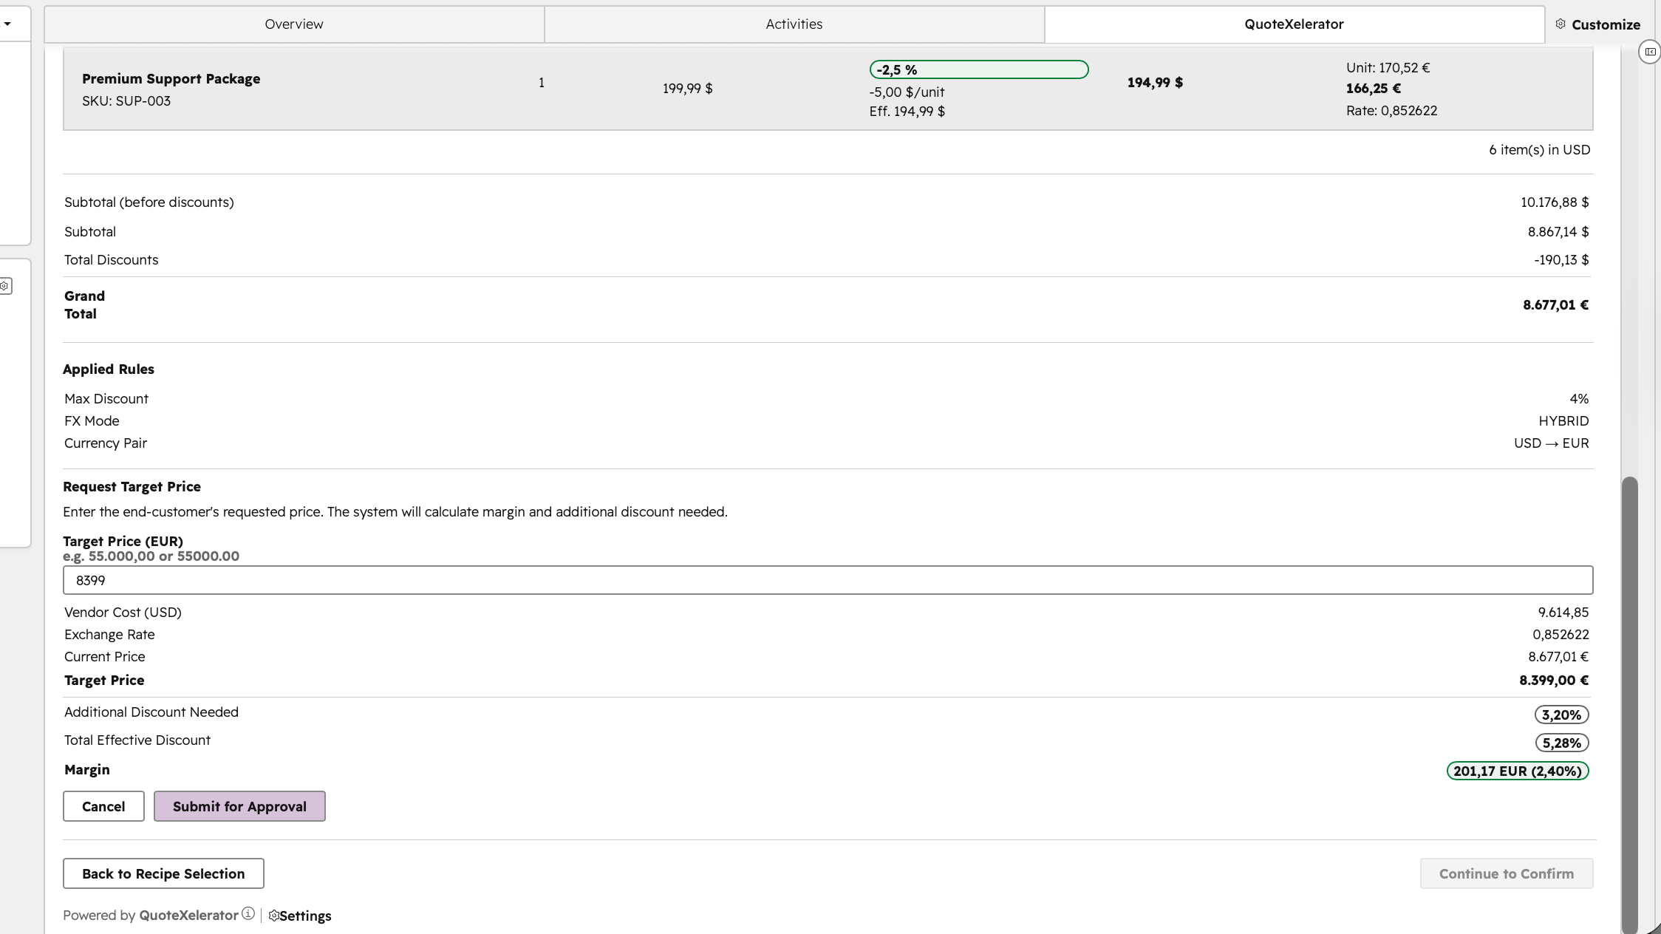Click the SKU: SUP-003 text
Image resolution: width=1661 pixels, height=934 pixels.
coord(126,101)
